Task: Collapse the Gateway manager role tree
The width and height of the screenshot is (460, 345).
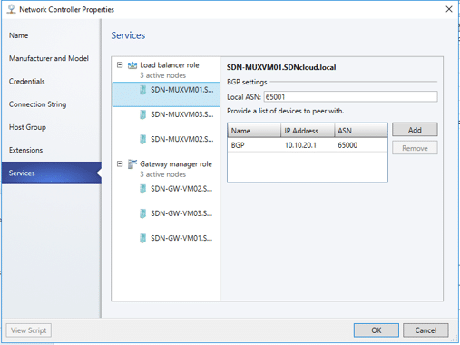Action: 120,164
